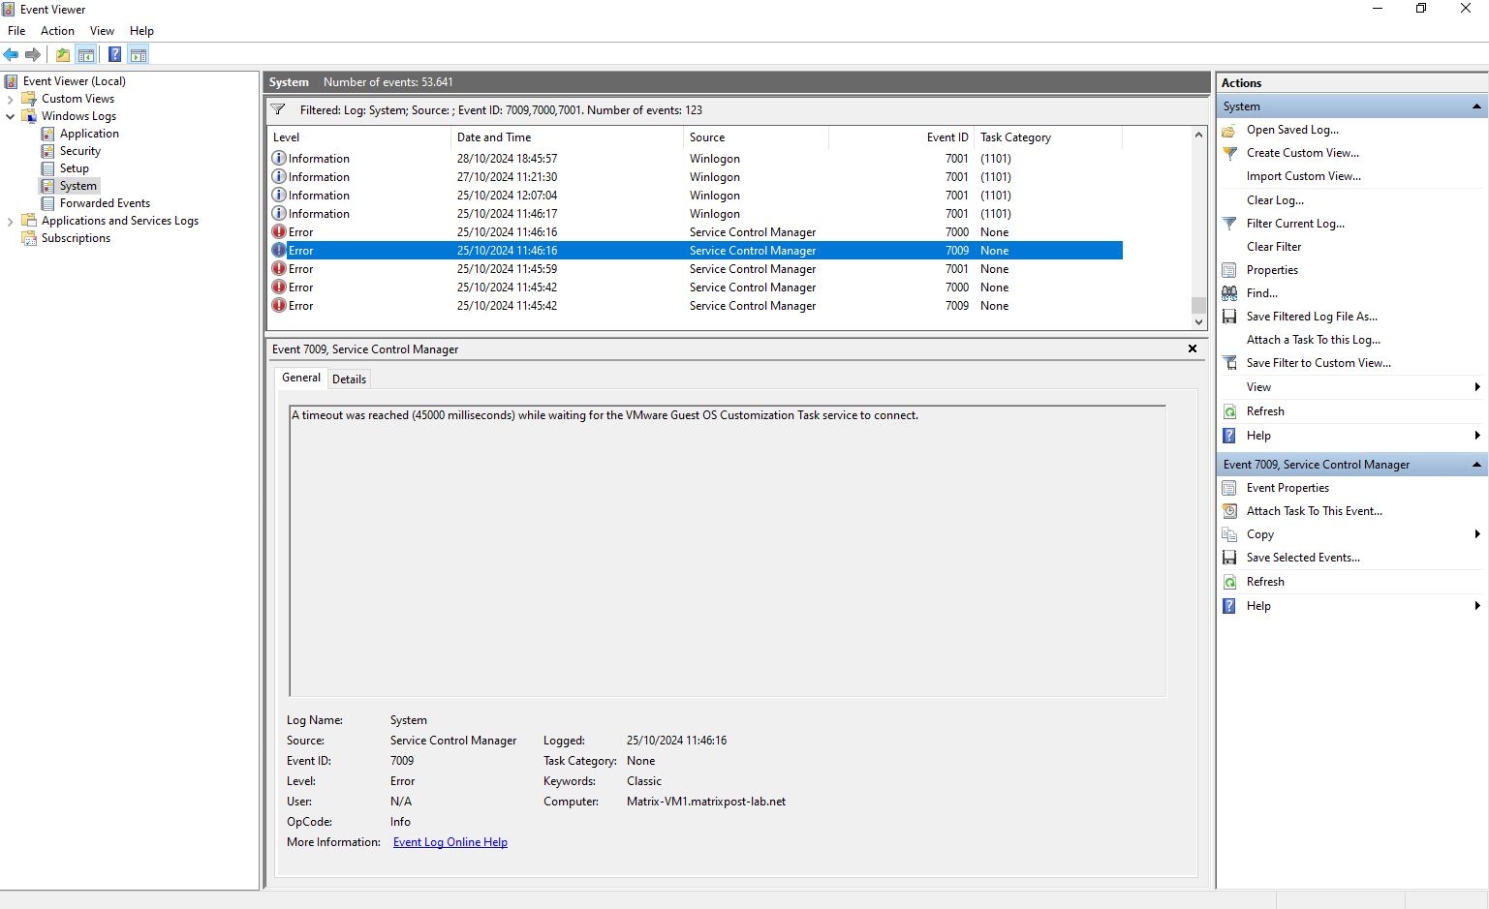Expand Applications and Services Logs node

[x=11, y=221]
